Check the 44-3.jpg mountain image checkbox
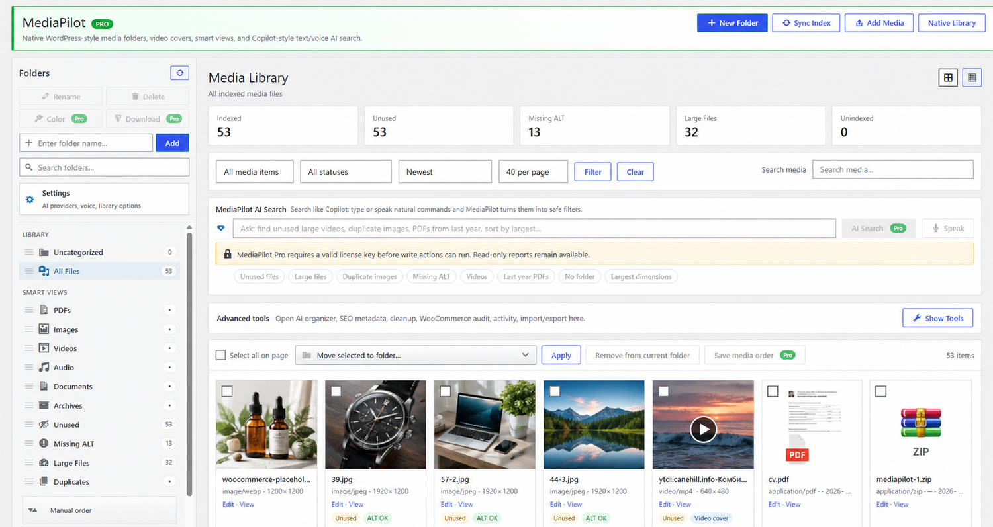This screenshot has width=993, height=527. [555, 391]
